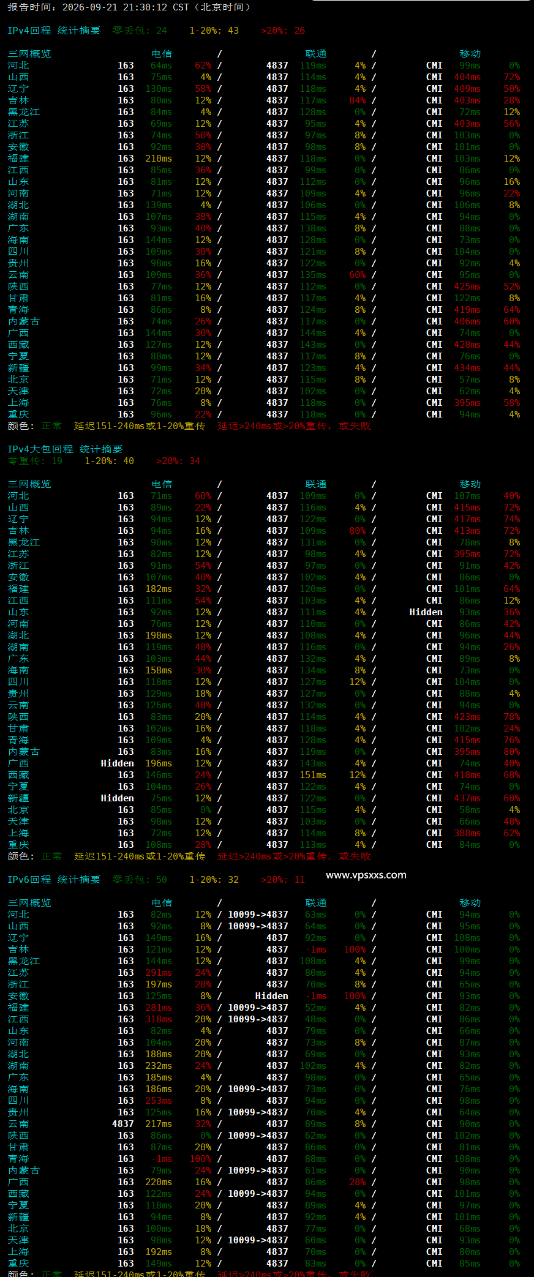The width and height of the screenshot is (534, 1277).
Task: Click 253ms 电信 latency in IPv6回程 四川 row
Action: 159,1101
